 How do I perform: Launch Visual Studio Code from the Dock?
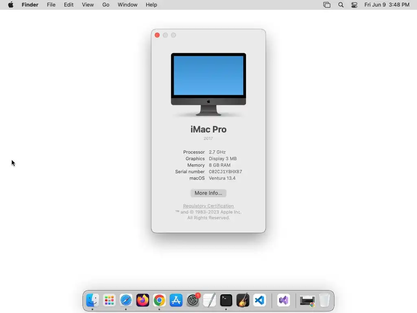pos(259,300)
